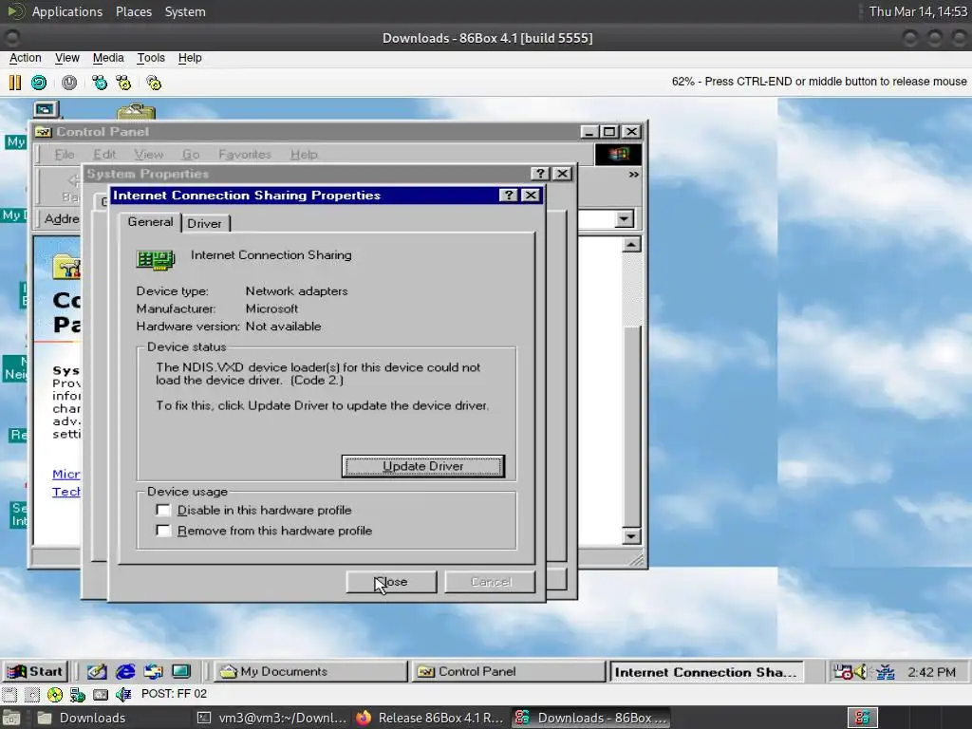Select the General tab
This screenshot has width=972, height=729.
[x=150, y=222]
